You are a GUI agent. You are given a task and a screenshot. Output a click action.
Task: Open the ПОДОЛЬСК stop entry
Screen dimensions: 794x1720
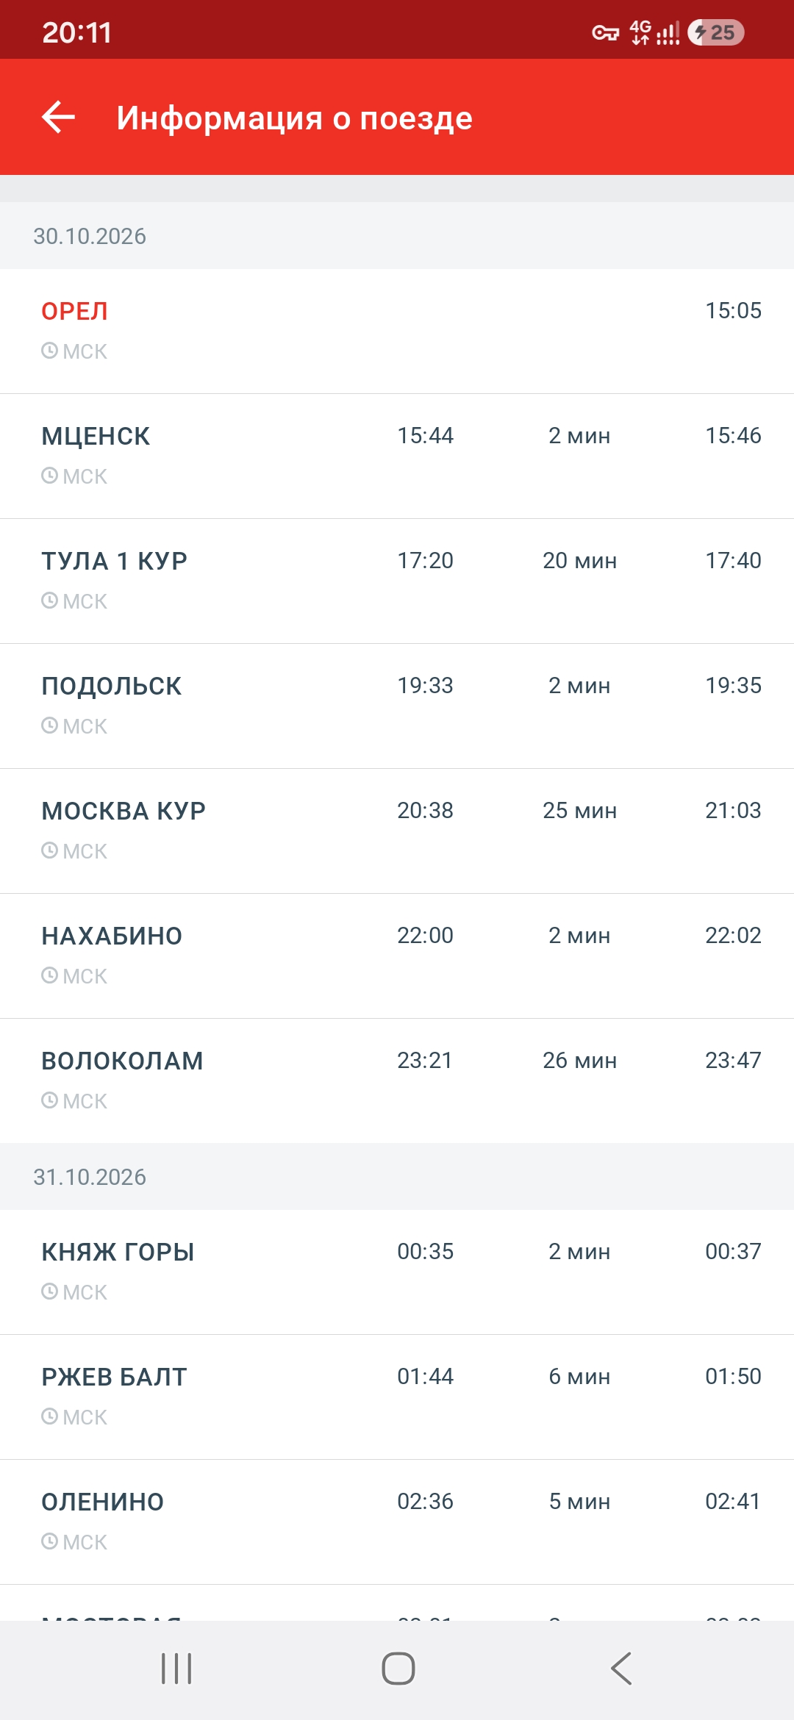pyautogui.click(x=397, y=706)
